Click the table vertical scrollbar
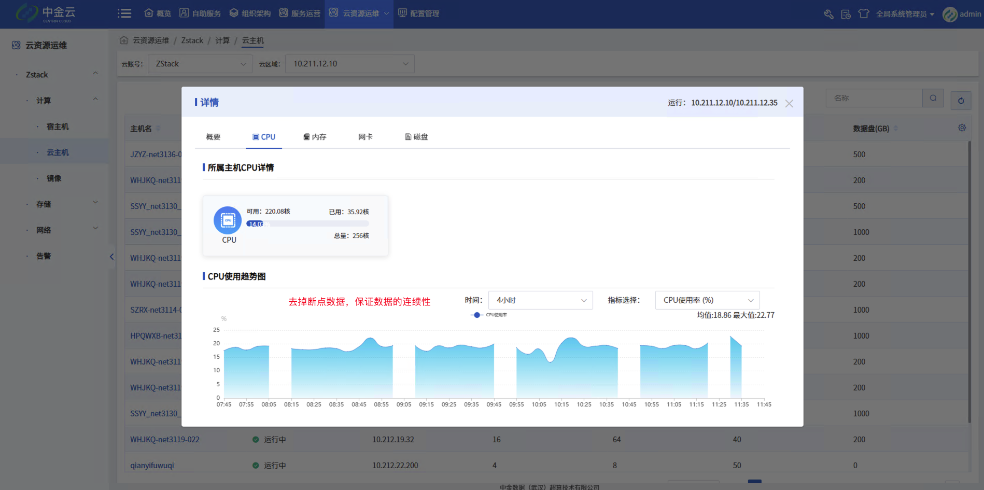 click(x=969, y=283)
